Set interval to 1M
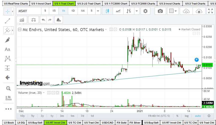Viewport: 216px width, 125px height. tap(83, 11)
